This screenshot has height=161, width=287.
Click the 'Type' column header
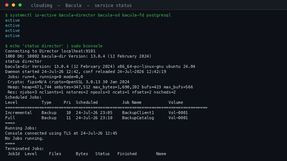pyautogui.click(x=46, y=102)
